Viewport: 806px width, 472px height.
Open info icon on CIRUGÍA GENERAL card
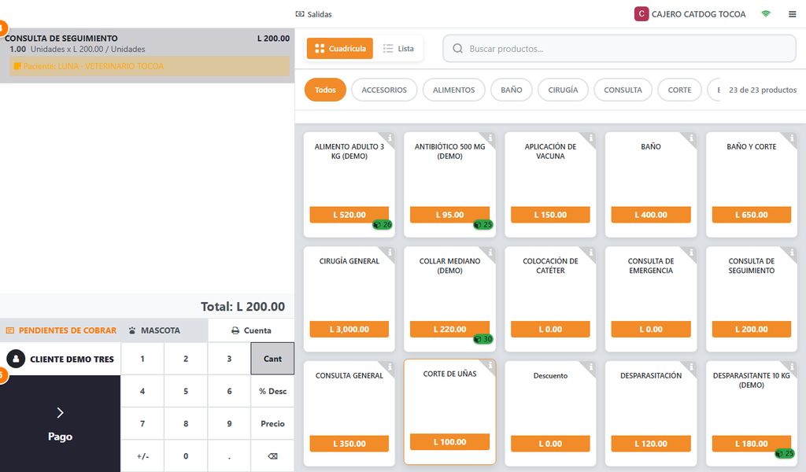(390, 253)
